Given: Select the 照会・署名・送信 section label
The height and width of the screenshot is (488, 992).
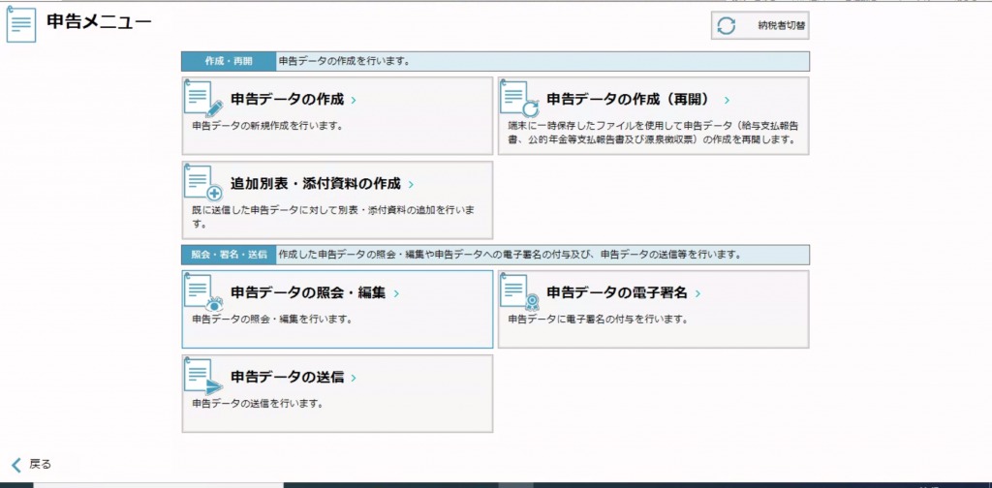Looking at the screenshot, I should click(229, 256).
